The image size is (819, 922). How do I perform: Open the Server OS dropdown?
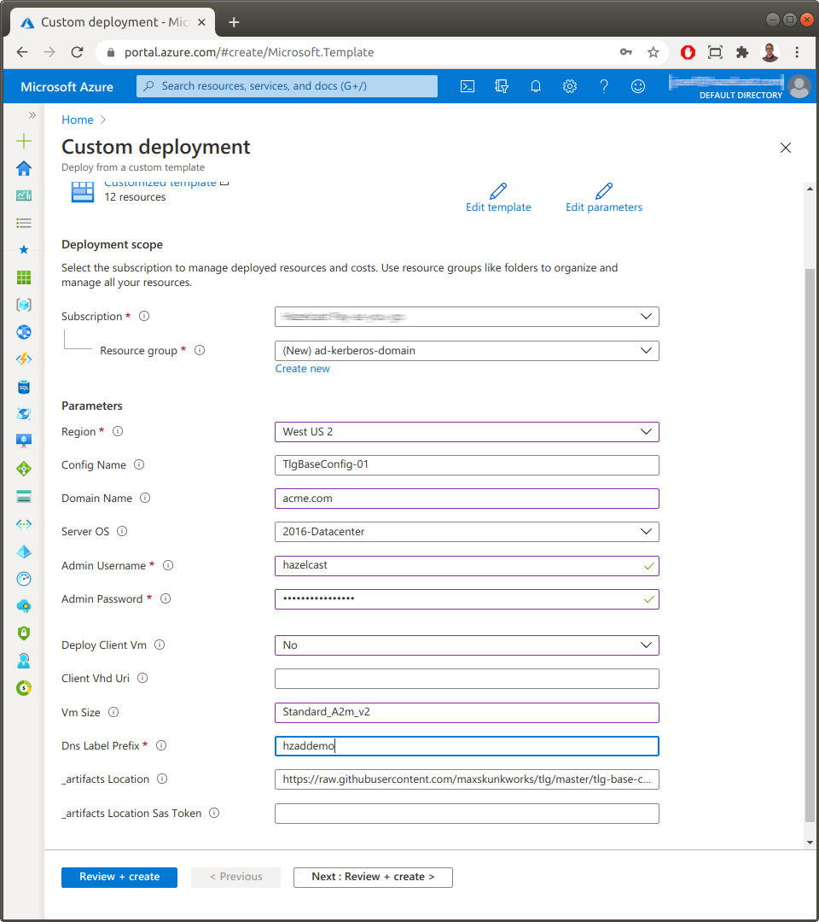click(x=467, y=531)
